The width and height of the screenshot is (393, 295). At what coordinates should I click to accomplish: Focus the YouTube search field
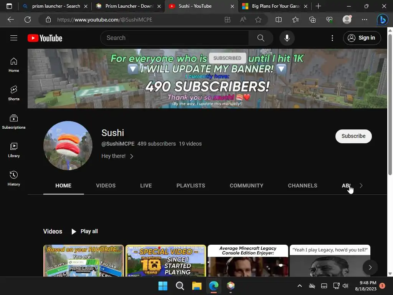175,38
